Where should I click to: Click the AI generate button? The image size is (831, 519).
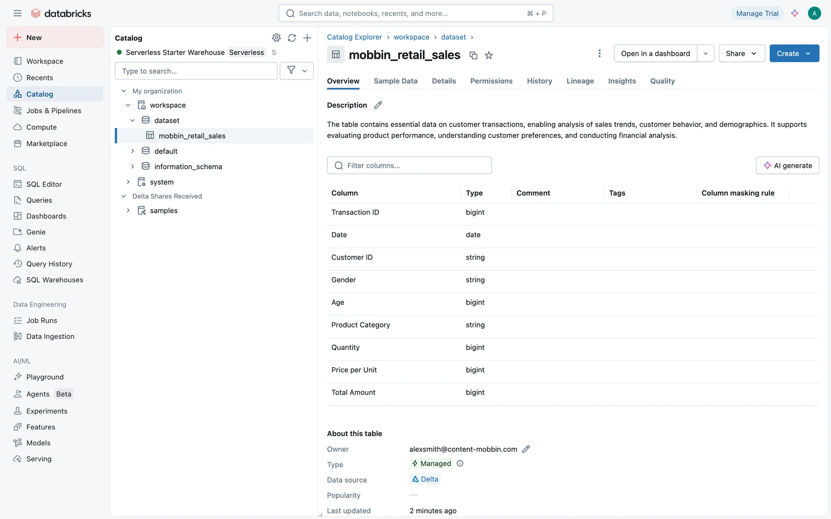click(x=787, y=165)
